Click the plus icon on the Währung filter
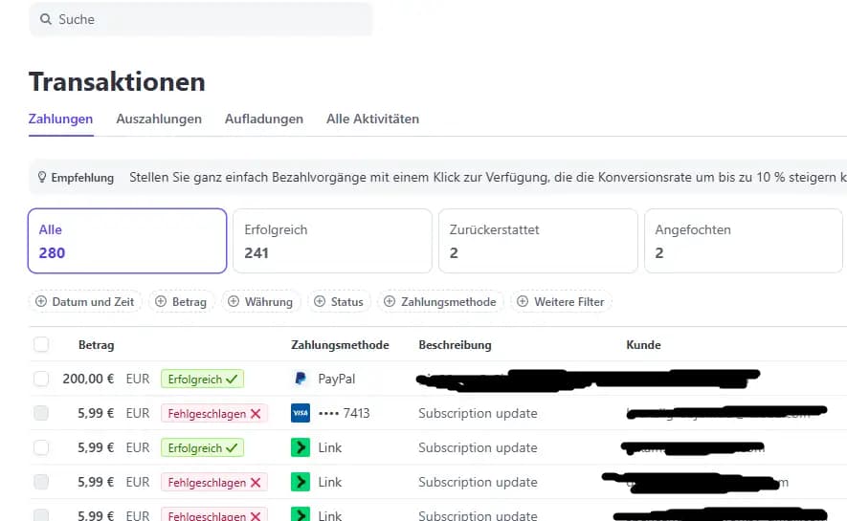This screenshot has height=521, width=847. click(234, 302)
